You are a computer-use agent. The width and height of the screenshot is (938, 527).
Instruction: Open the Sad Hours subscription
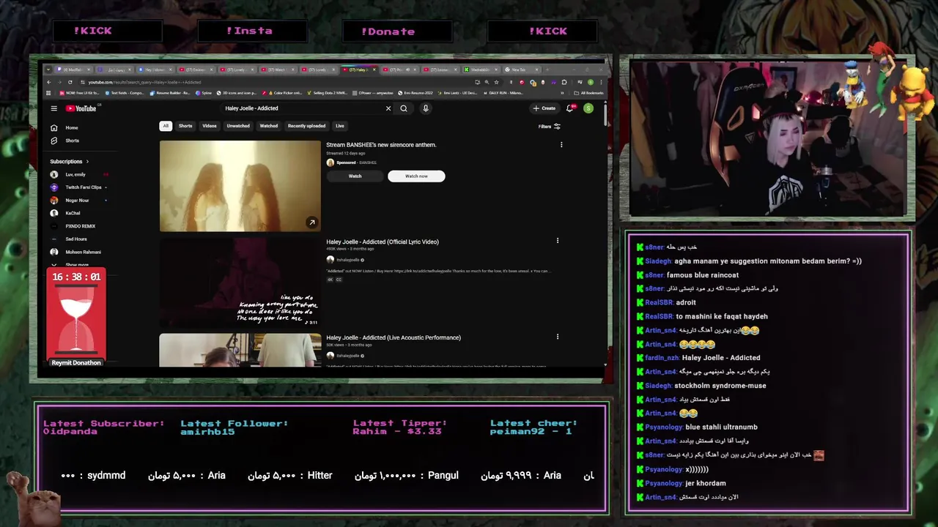(75, 239)
